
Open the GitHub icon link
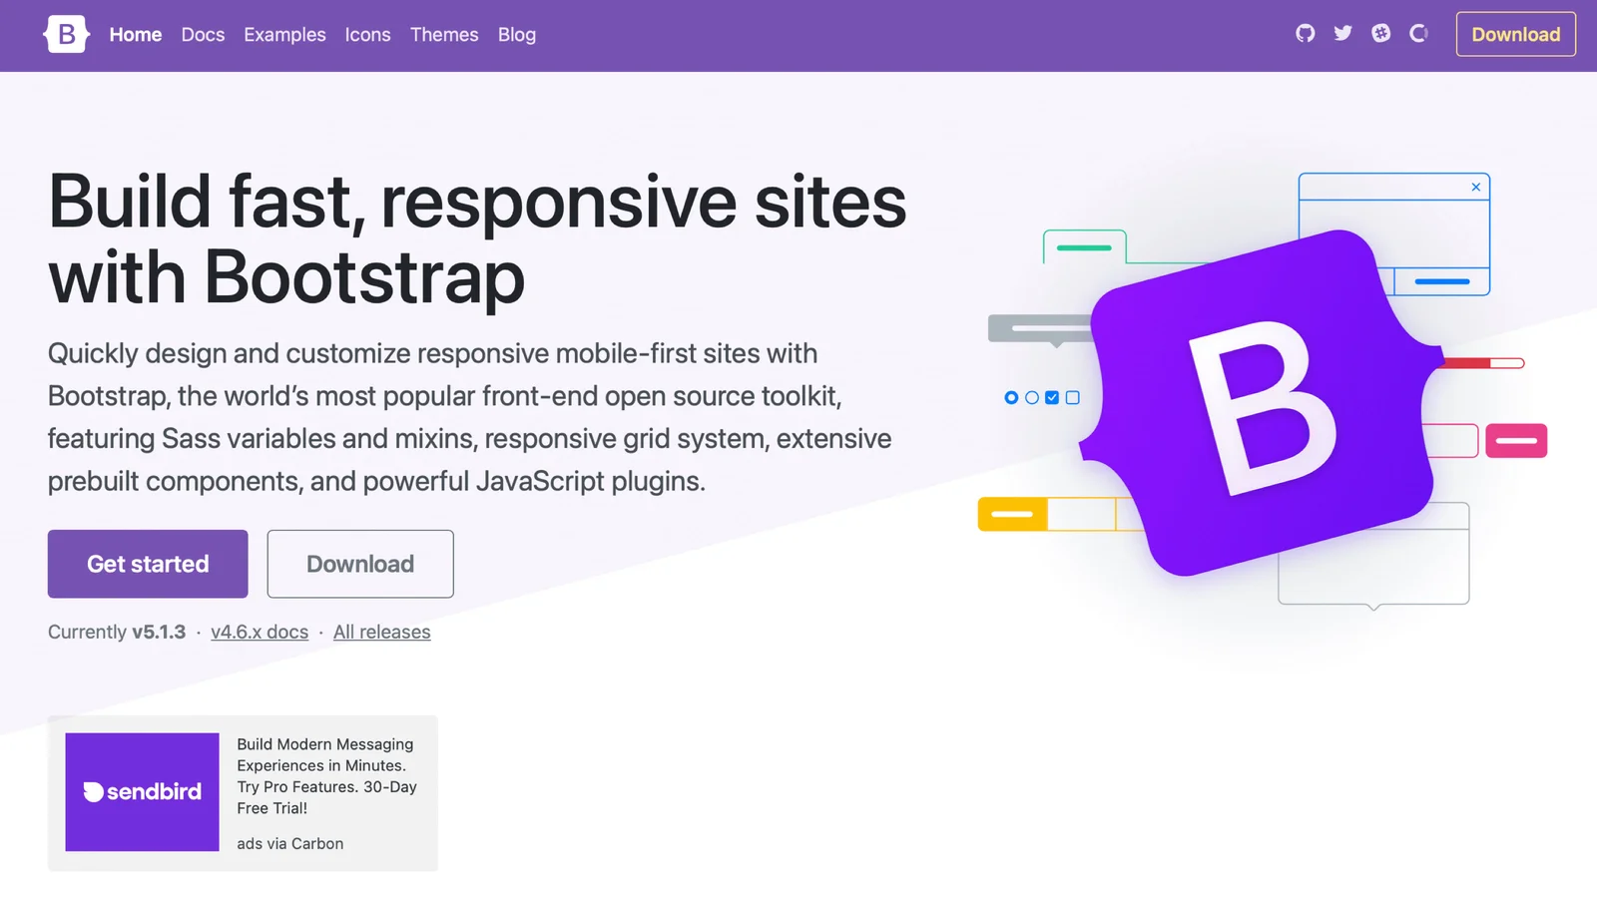[1305, 34]
